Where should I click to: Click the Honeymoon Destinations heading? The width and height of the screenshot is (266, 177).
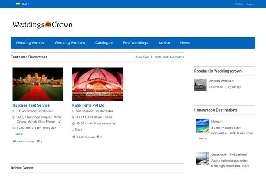click(215, 110)
